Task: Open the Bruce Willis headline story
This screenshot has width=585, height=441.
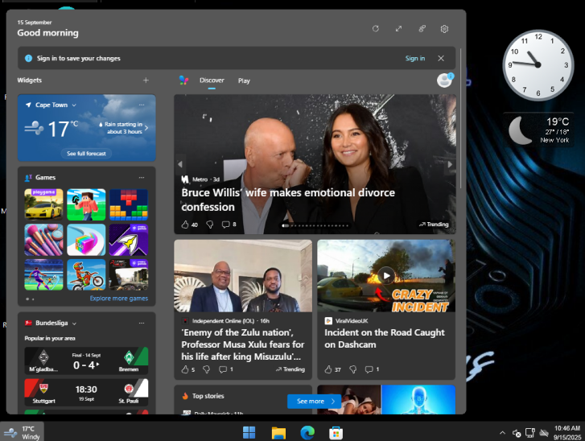Action: tap(287, 200)
